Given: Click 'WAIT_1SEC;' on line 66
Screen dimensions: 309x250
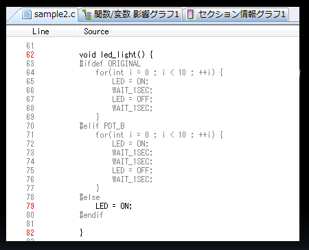Looking at the screenshot, I should [133, 90].
